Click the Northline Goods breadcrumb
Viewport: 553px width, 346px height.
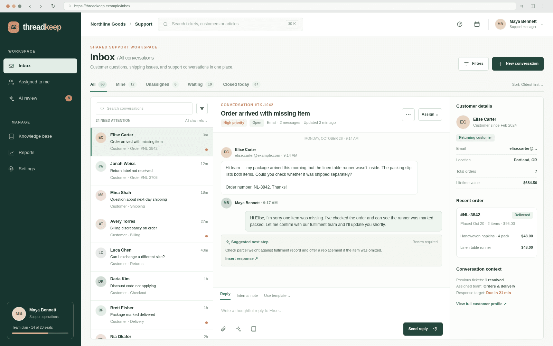click(108, 24)
